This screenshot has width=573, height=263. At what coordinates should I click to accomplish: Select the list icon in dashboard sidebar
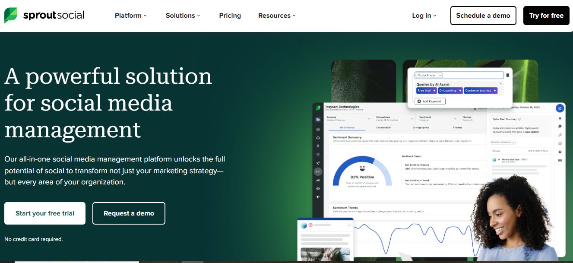[x=318, y=155]
